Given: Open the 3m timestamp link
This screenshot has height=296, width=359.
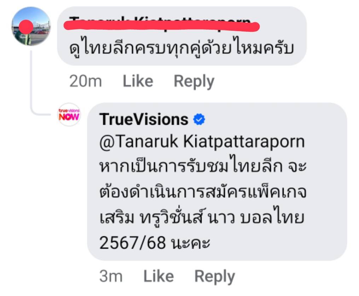Looking at the screenshot, I should point(111,276).
